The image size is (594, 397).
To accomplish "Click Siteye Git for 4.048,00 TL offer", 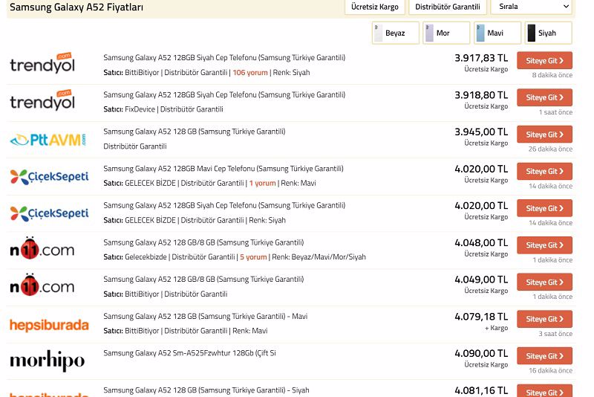I will pos(544,245).
